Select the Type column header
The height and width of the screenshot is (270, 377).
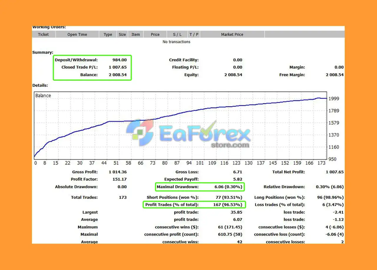[108, 34]
